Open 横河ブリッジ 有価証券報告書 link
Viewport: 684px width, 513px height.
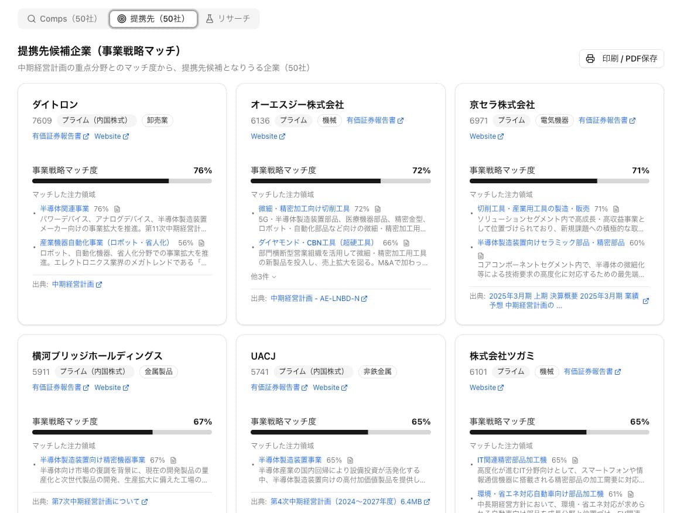pos(61,387)
